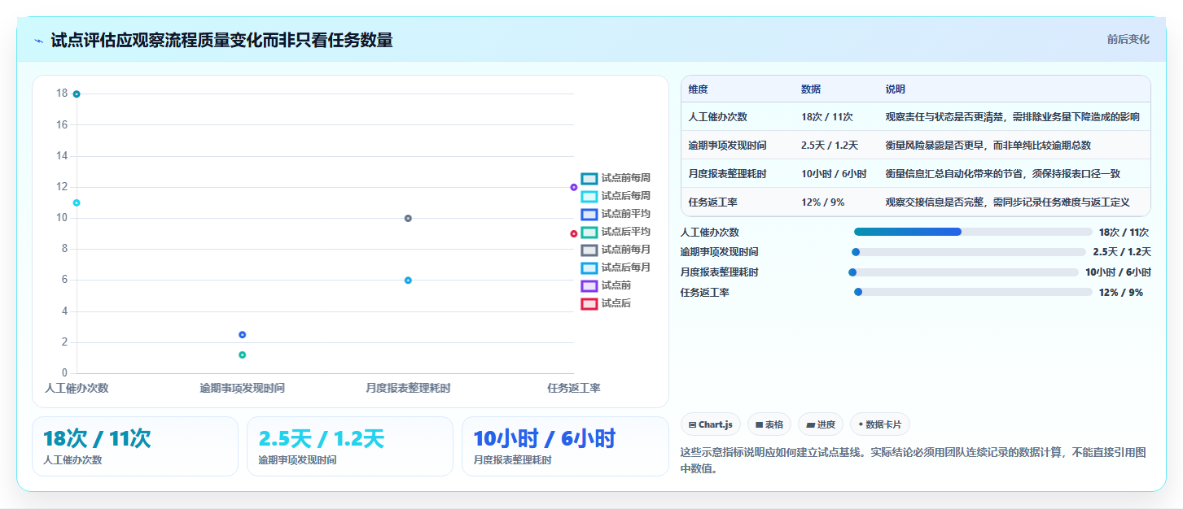The width and height of the screenshot is (1183, 509).
Task: Toggle the 试点前每周 legend series
Action: (x=616, y=178)
